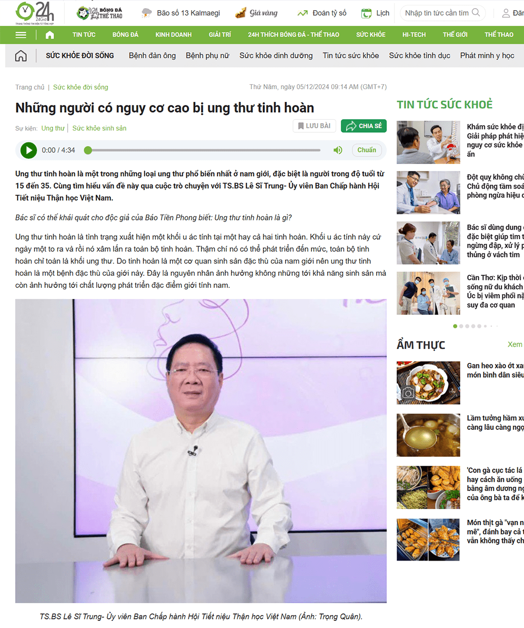Share article via Chia sẻ button

point(364,126)
